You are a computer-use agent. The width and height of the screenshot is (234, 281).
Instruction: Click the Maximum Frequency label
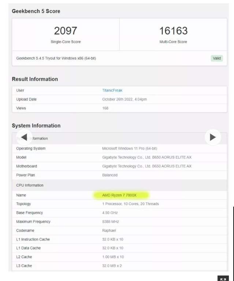(x=33, y=222)
